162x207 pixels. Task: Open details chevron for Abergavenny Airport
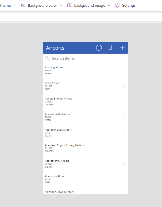123,164
